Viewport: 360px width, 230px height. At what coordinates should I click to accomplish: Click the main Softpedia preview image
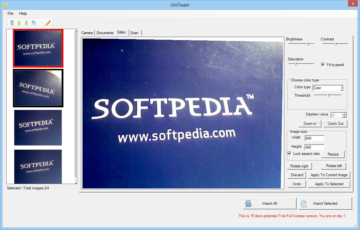(183, 113)
